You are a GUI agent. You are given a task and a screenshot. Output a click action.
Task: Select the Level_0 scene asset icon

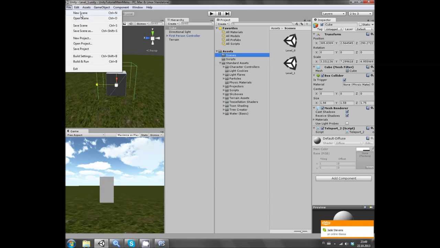290,41
